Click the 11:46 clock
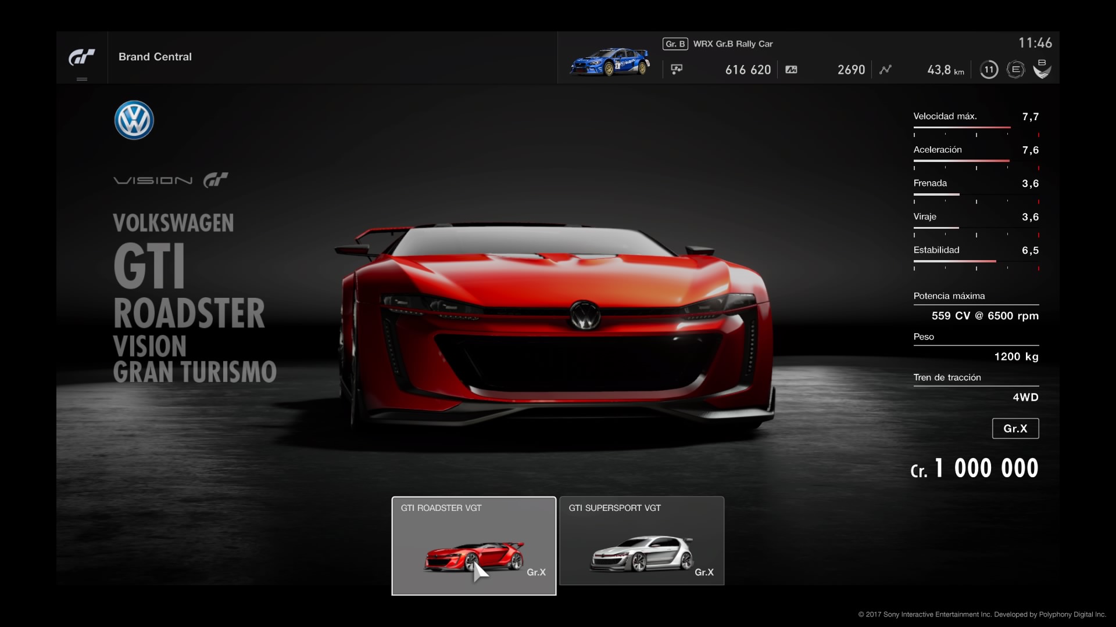Image resolution: width=1116 pixels, height=627 pixels. click(1035, 43)
